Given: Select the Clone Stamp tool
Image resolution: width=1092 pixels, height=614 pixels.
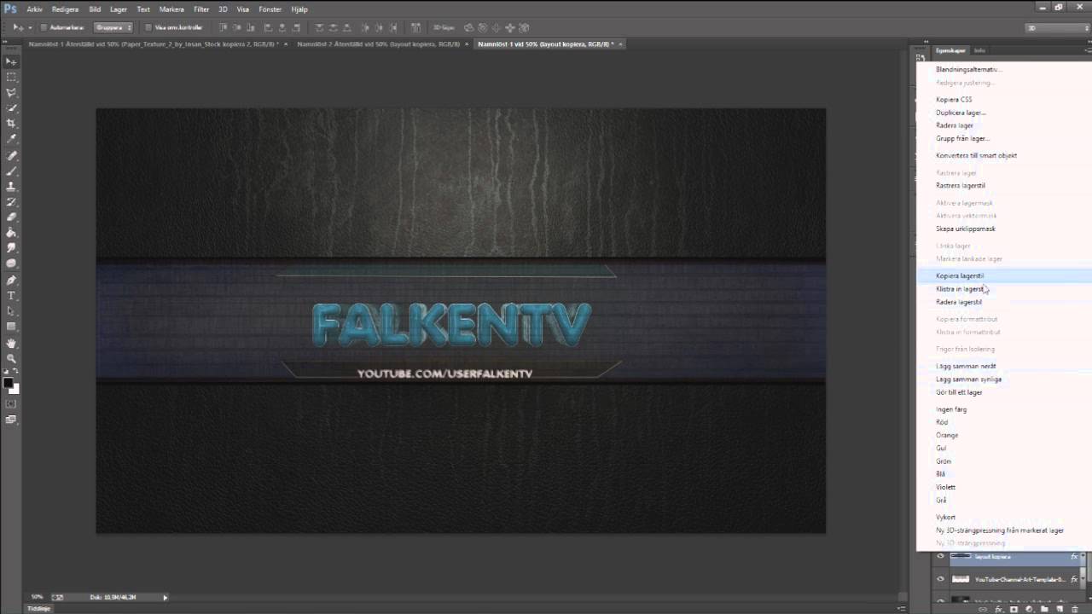Looking at the screenshot, I should click(x=11, y=187).
